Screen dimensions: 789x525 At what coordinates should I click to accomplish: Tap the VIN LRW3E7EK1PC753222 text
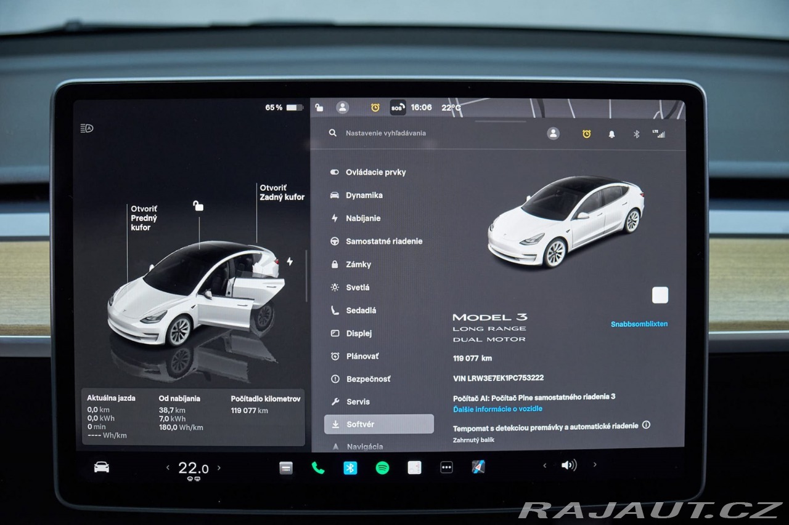[x=498, y=378]
